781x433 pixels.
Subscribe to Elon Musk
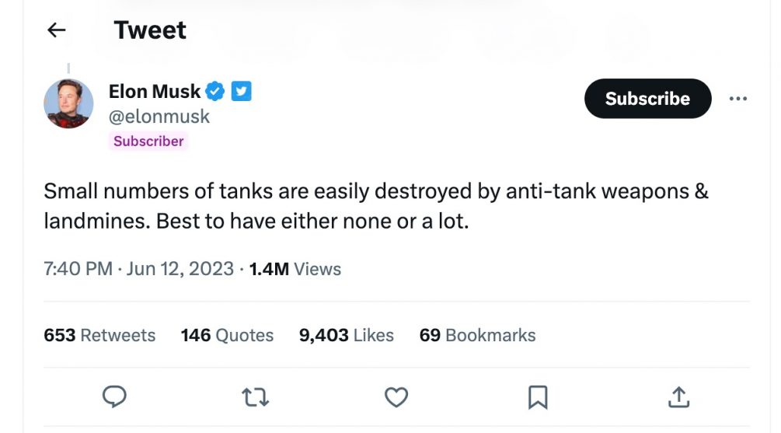pos(647,99)
